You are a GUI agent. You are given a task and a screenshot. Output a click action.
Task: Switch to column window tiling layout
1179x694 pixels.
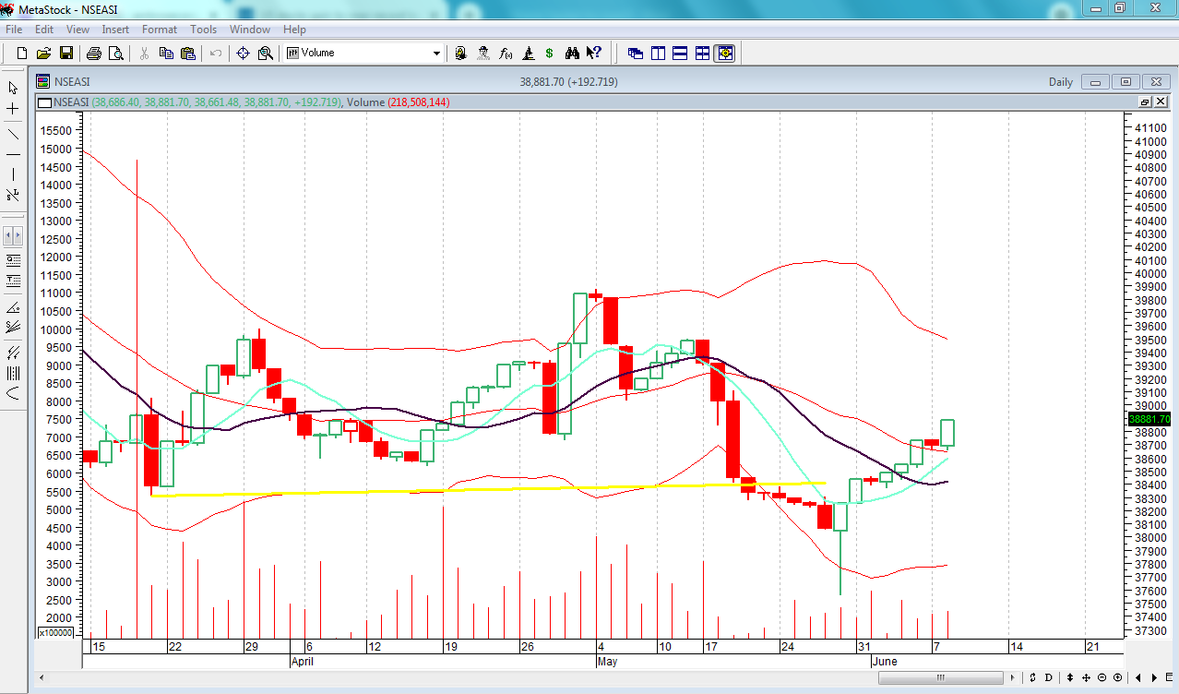coord(658,54)
